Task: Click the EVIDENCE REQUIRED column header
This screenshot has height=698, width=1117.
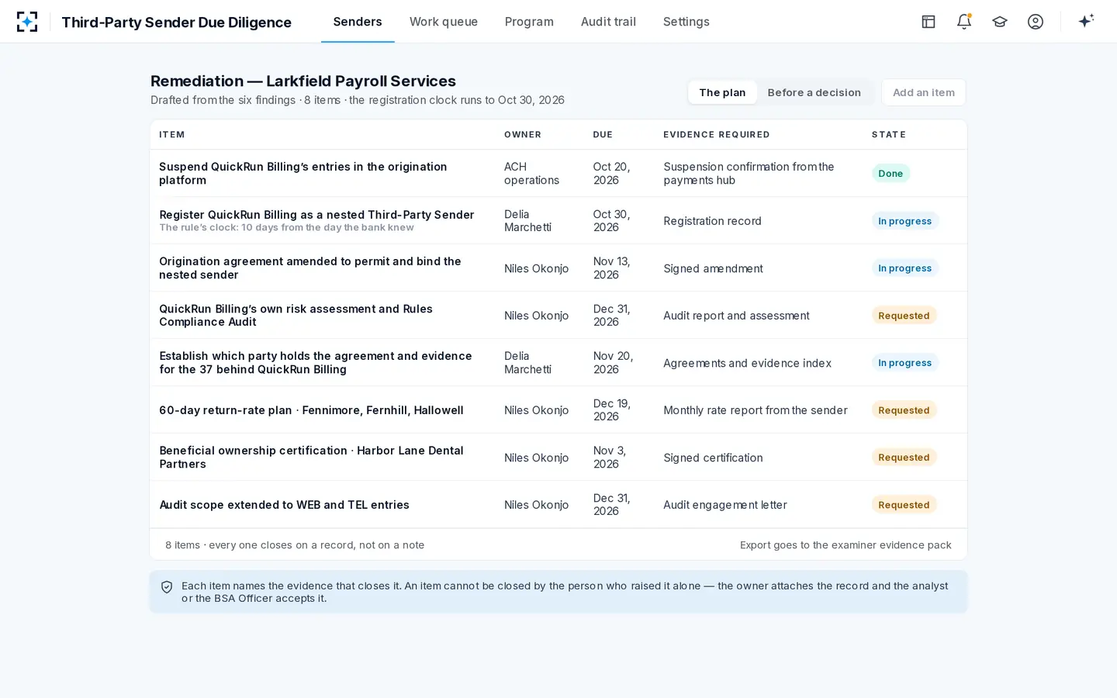Action: [717, 135]
